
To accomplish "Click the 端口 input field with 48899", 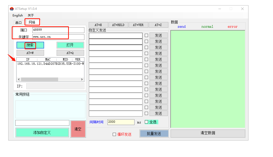I will 58,30.
